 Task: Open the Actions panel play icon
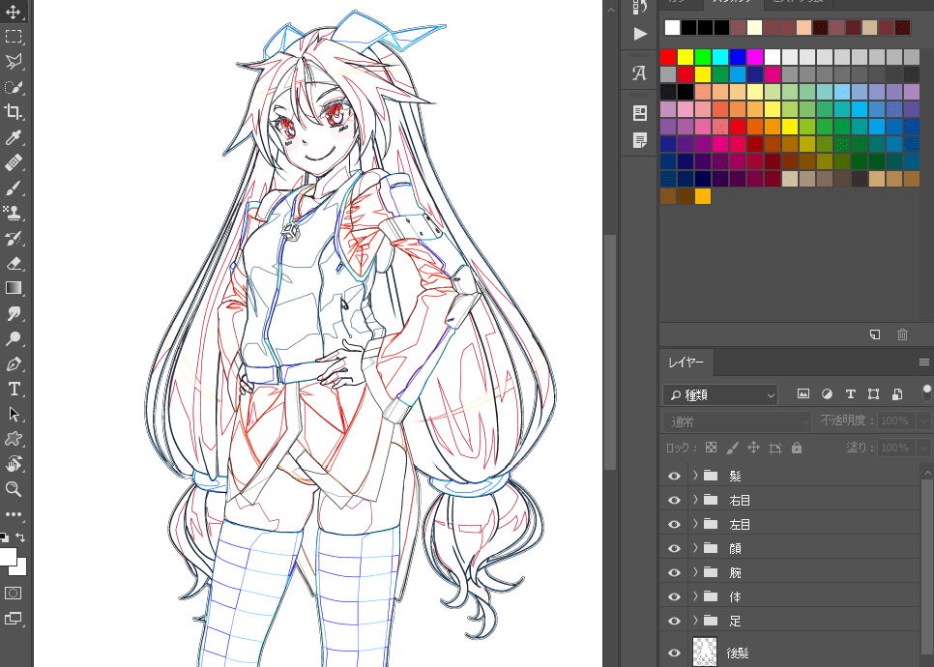click(640, 33)
